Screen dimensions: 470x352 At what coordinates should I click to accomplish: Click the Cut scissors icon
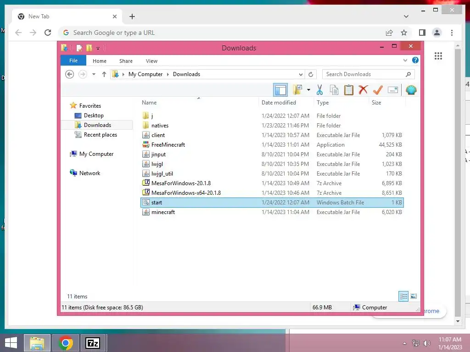[319, 90]
